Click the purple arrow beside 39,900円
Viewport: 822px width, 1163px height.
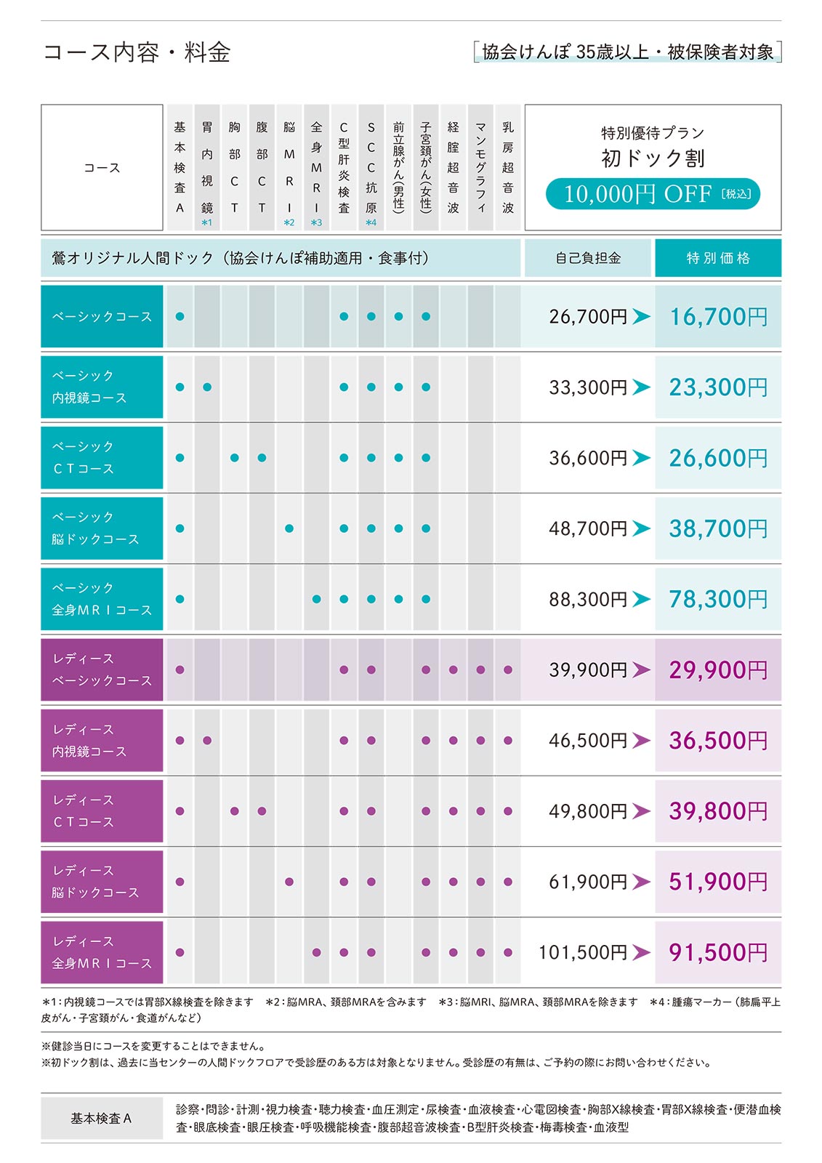641,669
